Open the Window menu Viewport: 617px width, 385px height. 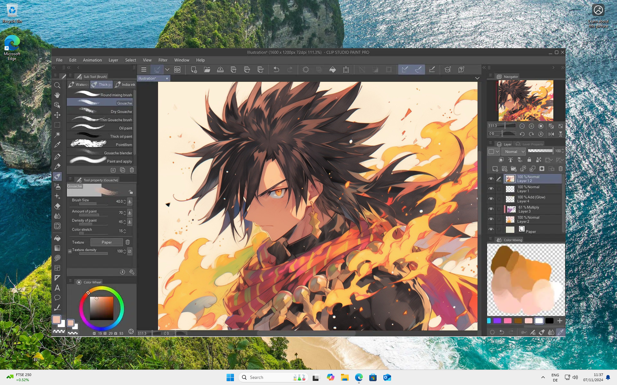pos(182,60)
